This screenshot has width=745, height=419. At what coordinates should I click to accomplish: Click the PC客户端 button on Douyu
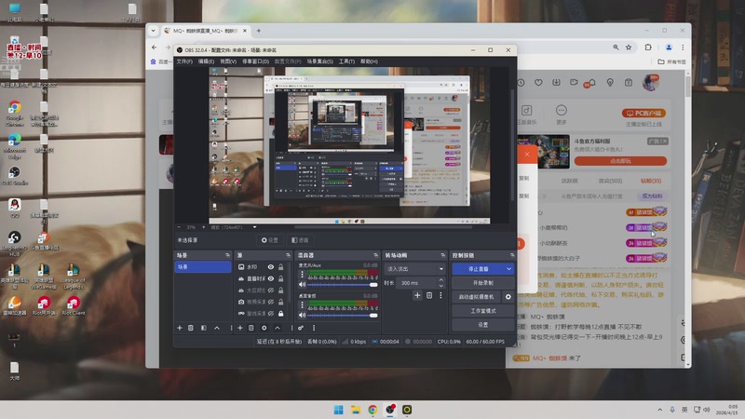pyautogui.click(x=643, y=113)
